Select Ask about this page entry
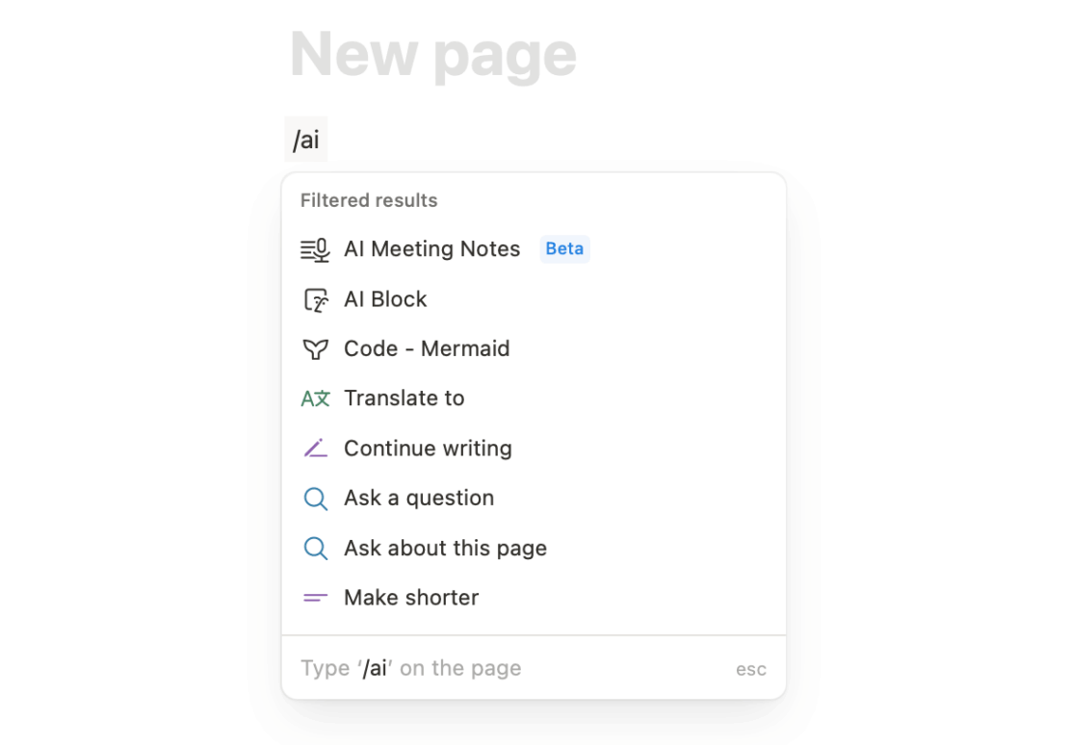The width and height of the screenshot is (1069, 745). pyautogui.click(x=445, y=548)
